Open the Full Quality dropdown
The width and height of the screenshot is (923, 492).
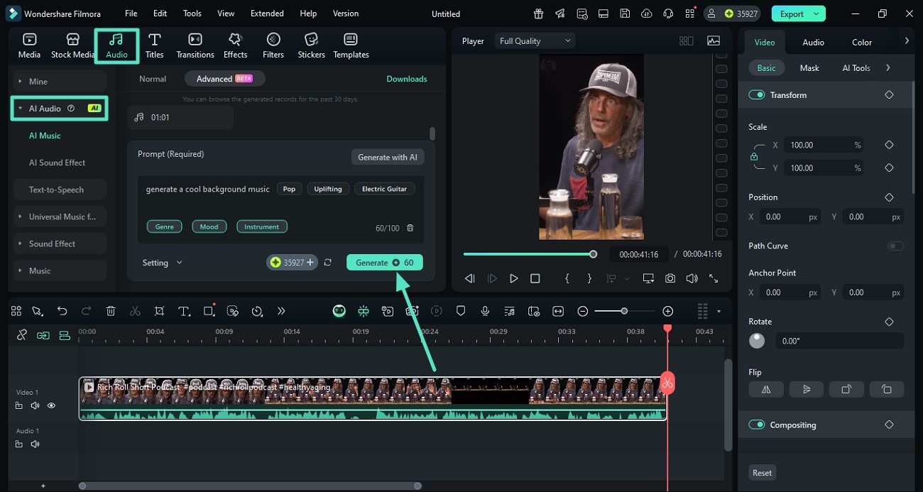[x=534, y=41]
